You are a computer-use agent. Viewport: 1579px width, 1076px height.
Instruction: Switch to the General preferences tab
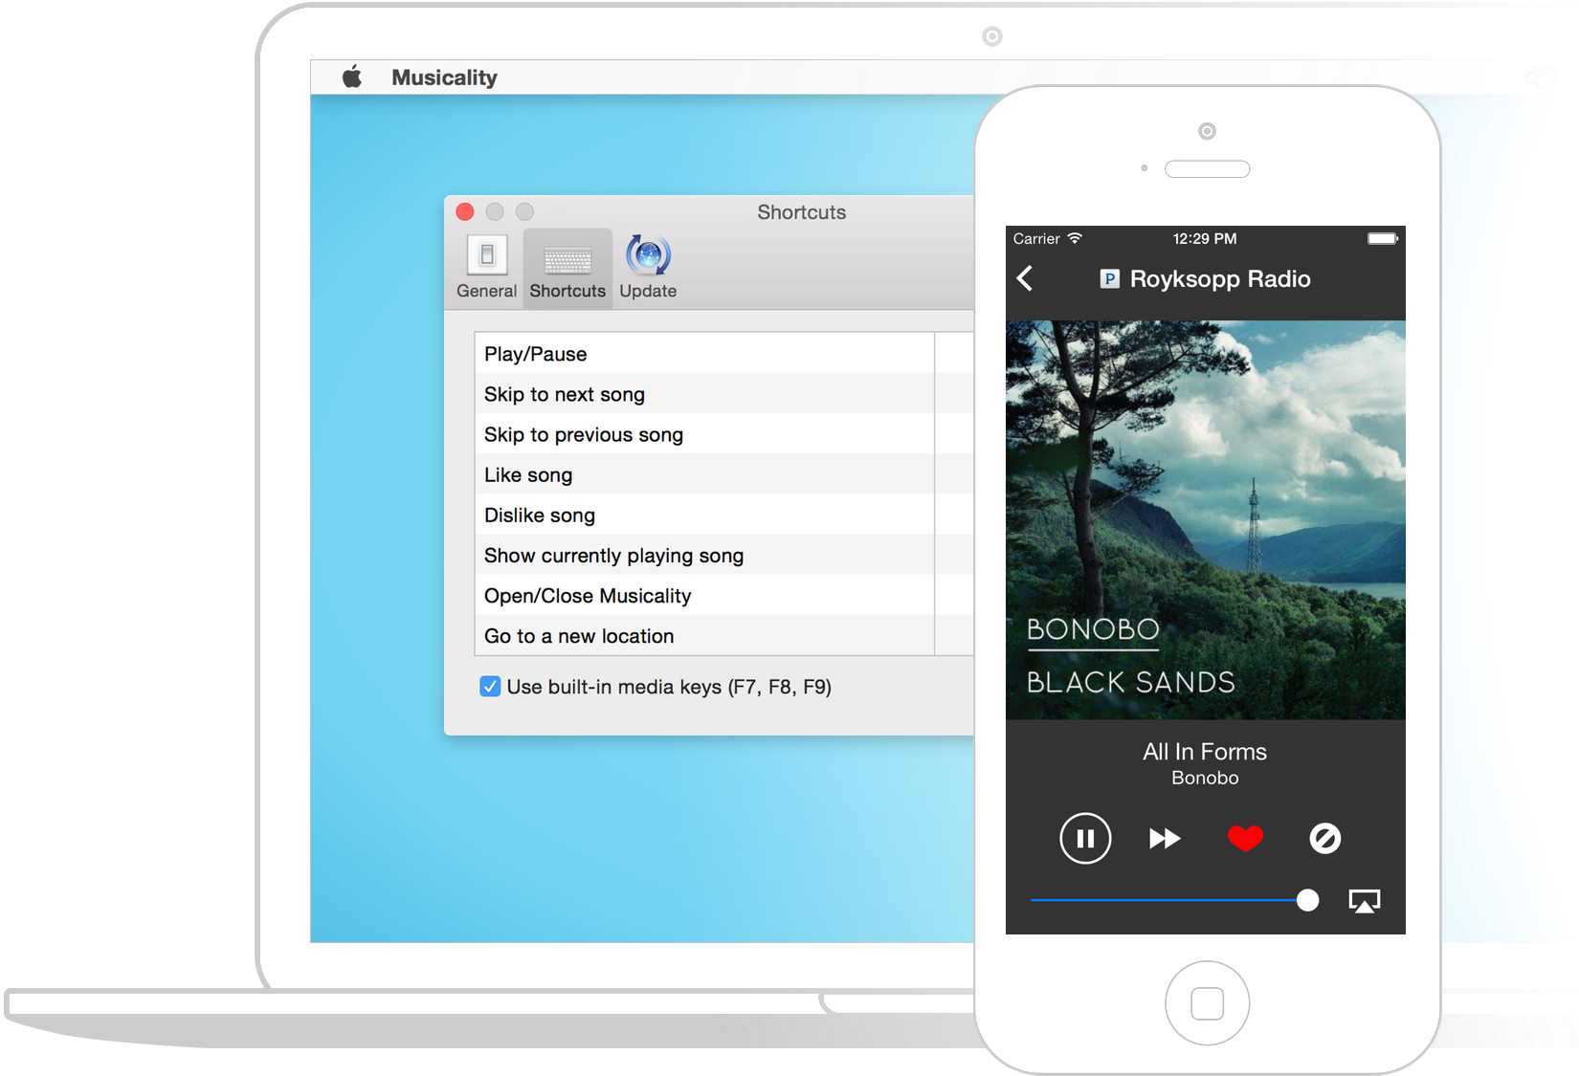(x=486, y=268)
